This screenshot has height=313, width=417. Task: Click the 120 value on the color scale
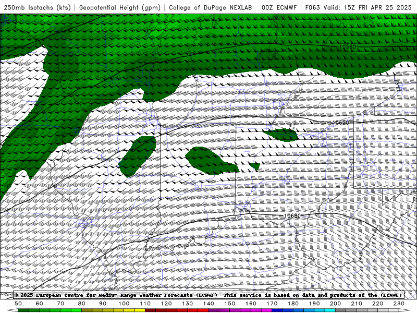click(166, 304)
